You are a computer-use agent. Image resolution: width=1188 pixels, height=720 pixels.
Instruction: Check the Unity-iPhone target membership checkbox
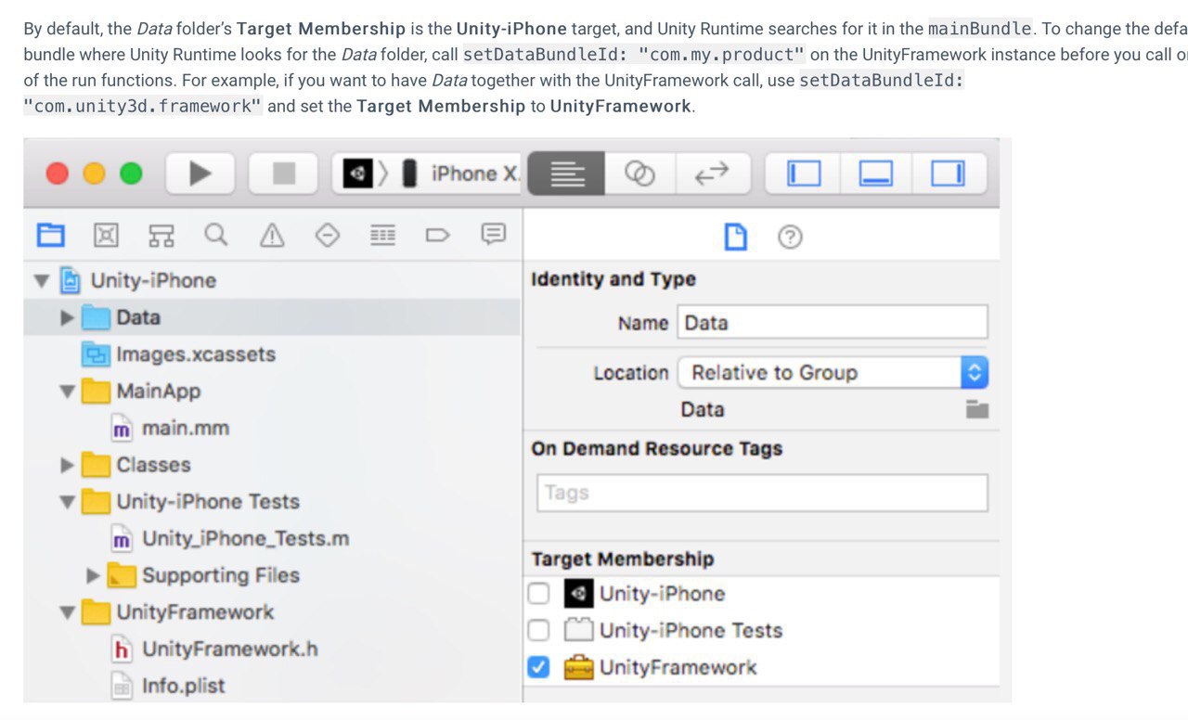tap(538, 594)
